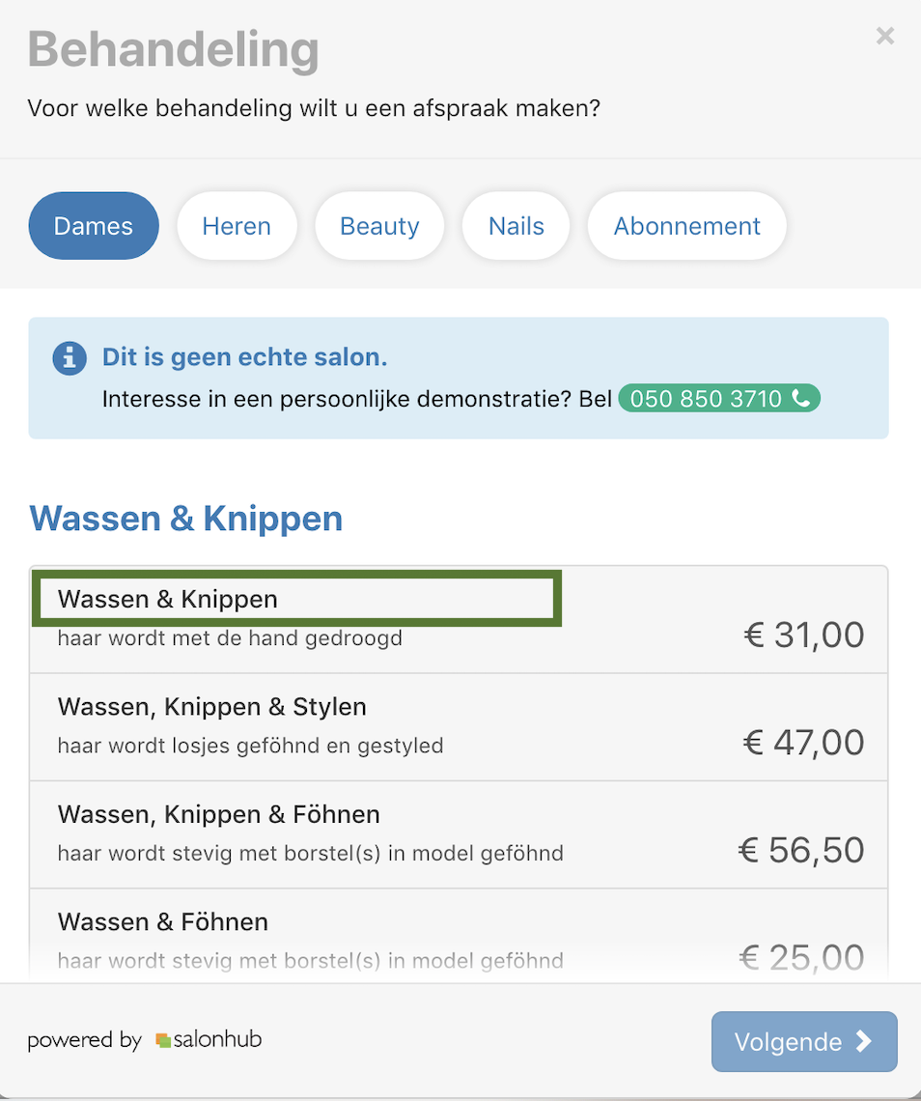Screen dimensions: 921x1101
Task: Open the powered by salonhub link
Action: [145, 1039]
